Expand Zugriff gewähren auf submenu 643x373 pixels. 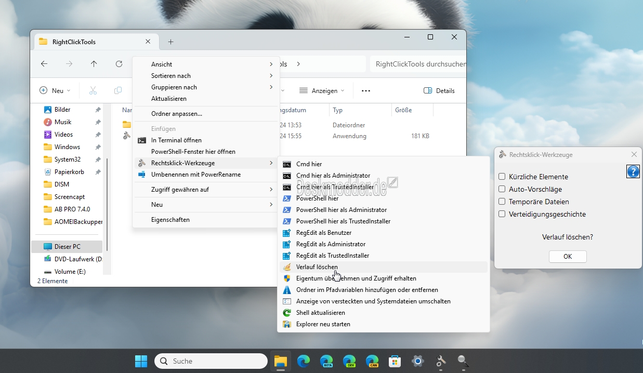(x=206, y=190)
